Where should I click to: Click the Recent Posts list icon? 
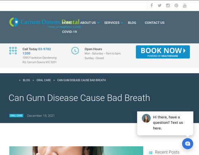tap(151, 153)
